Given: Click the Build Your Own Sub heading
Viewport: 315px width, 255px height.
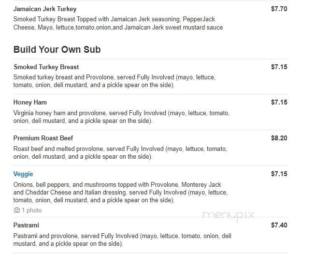Looking at the screenshot, I should (57, 49).
